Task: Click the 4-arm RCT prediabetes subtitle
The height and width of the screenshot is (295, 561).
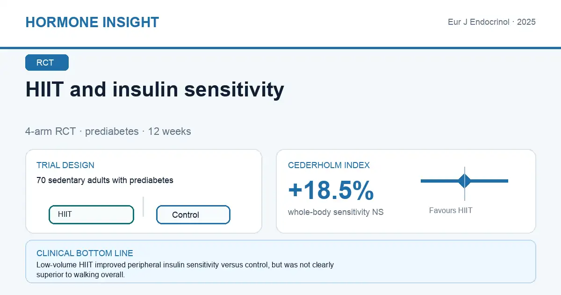Action: [108, 131]
